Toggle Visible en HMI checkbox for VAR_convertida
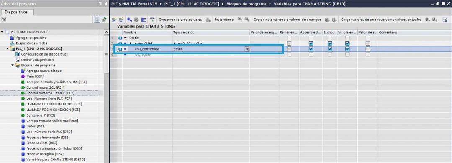 (347, 49)
